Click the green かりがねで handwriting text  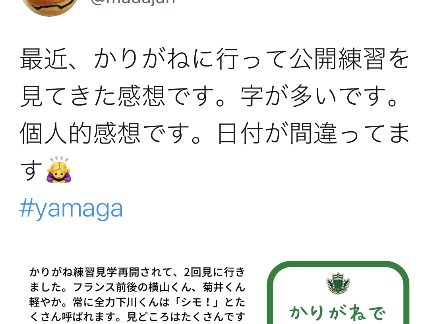pos(338,313)
